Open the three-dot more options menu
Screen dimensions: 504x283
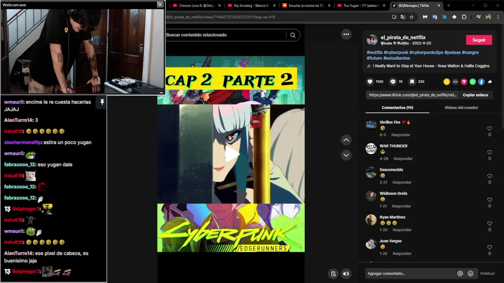click(x=346, y=34)
